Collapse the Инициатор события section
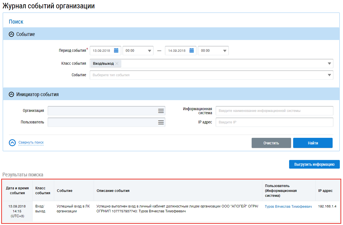The image size is (343, 225). 12,94
